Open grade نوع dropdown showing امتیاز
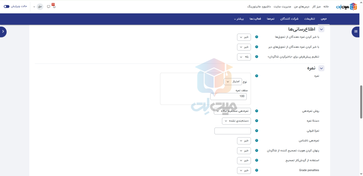The height and width of the screenshot is (176, 363). click(233, 82)
